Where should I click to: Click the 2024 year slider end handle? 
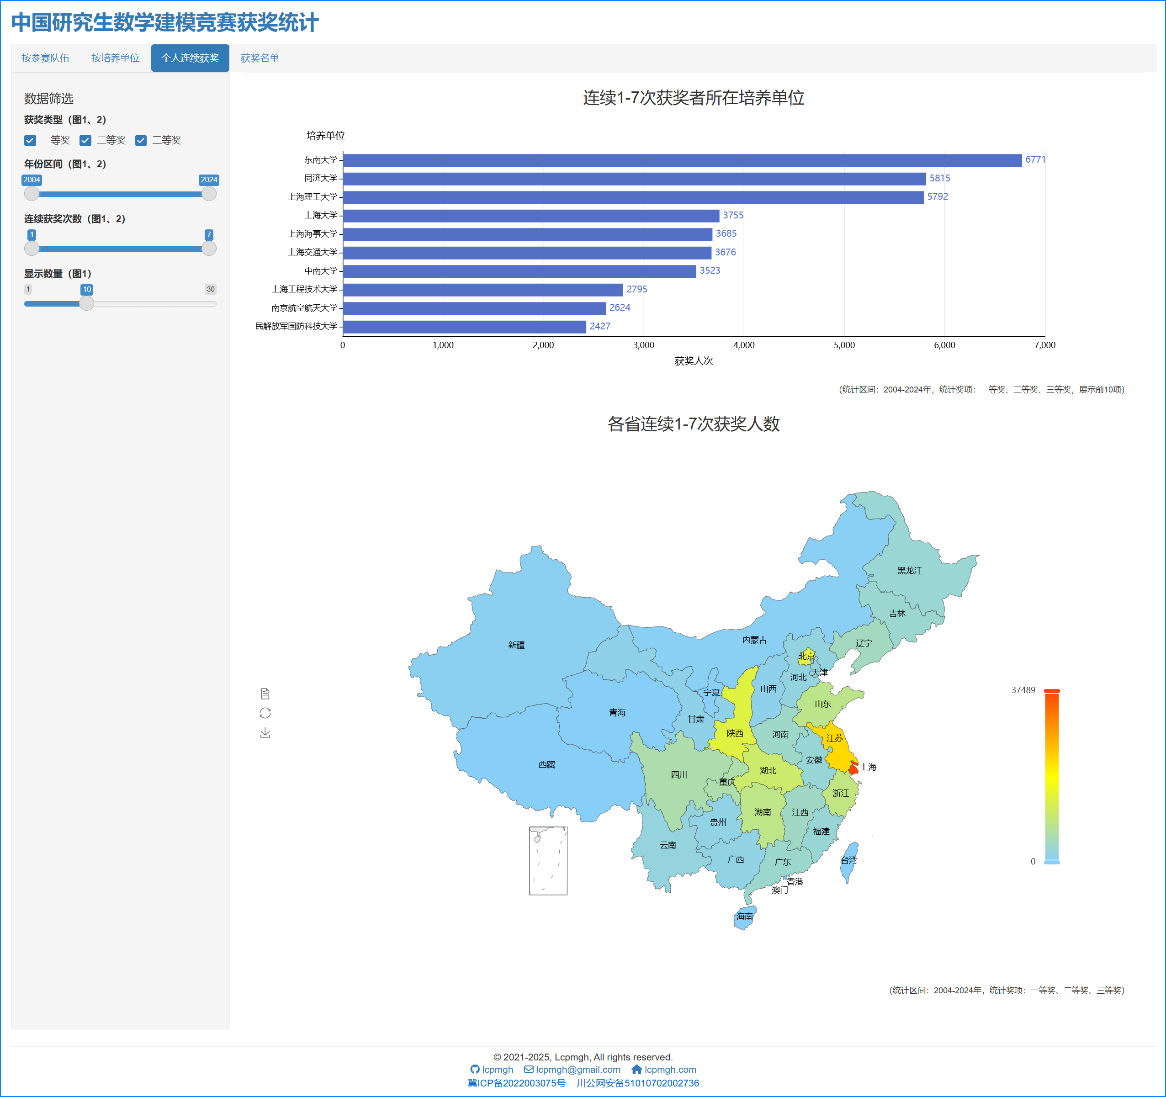(x=209, y=194)
